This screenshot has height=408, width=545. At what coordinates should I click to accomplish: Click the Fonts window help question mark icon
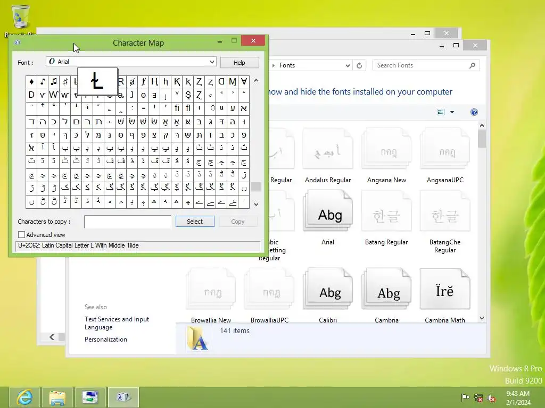[474, 112]
